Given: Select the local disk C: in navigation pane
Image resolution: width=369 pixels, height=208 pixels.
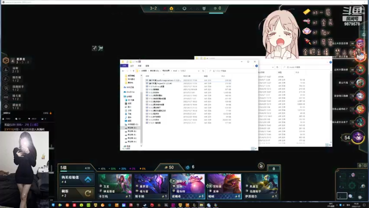Looking at the screenshot, I should point(132,124).
